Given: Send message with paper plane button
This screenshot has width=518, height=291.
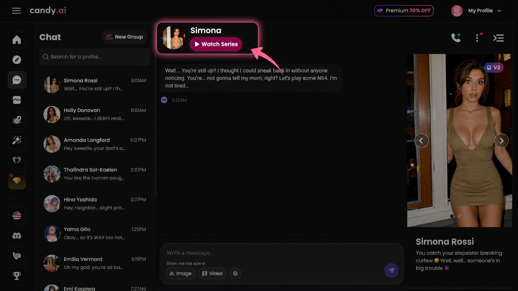Looking at the screenshot, I should 391,270.
